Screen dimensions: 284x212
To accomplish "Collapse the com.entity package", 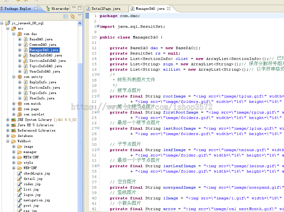I will (14, 77).
